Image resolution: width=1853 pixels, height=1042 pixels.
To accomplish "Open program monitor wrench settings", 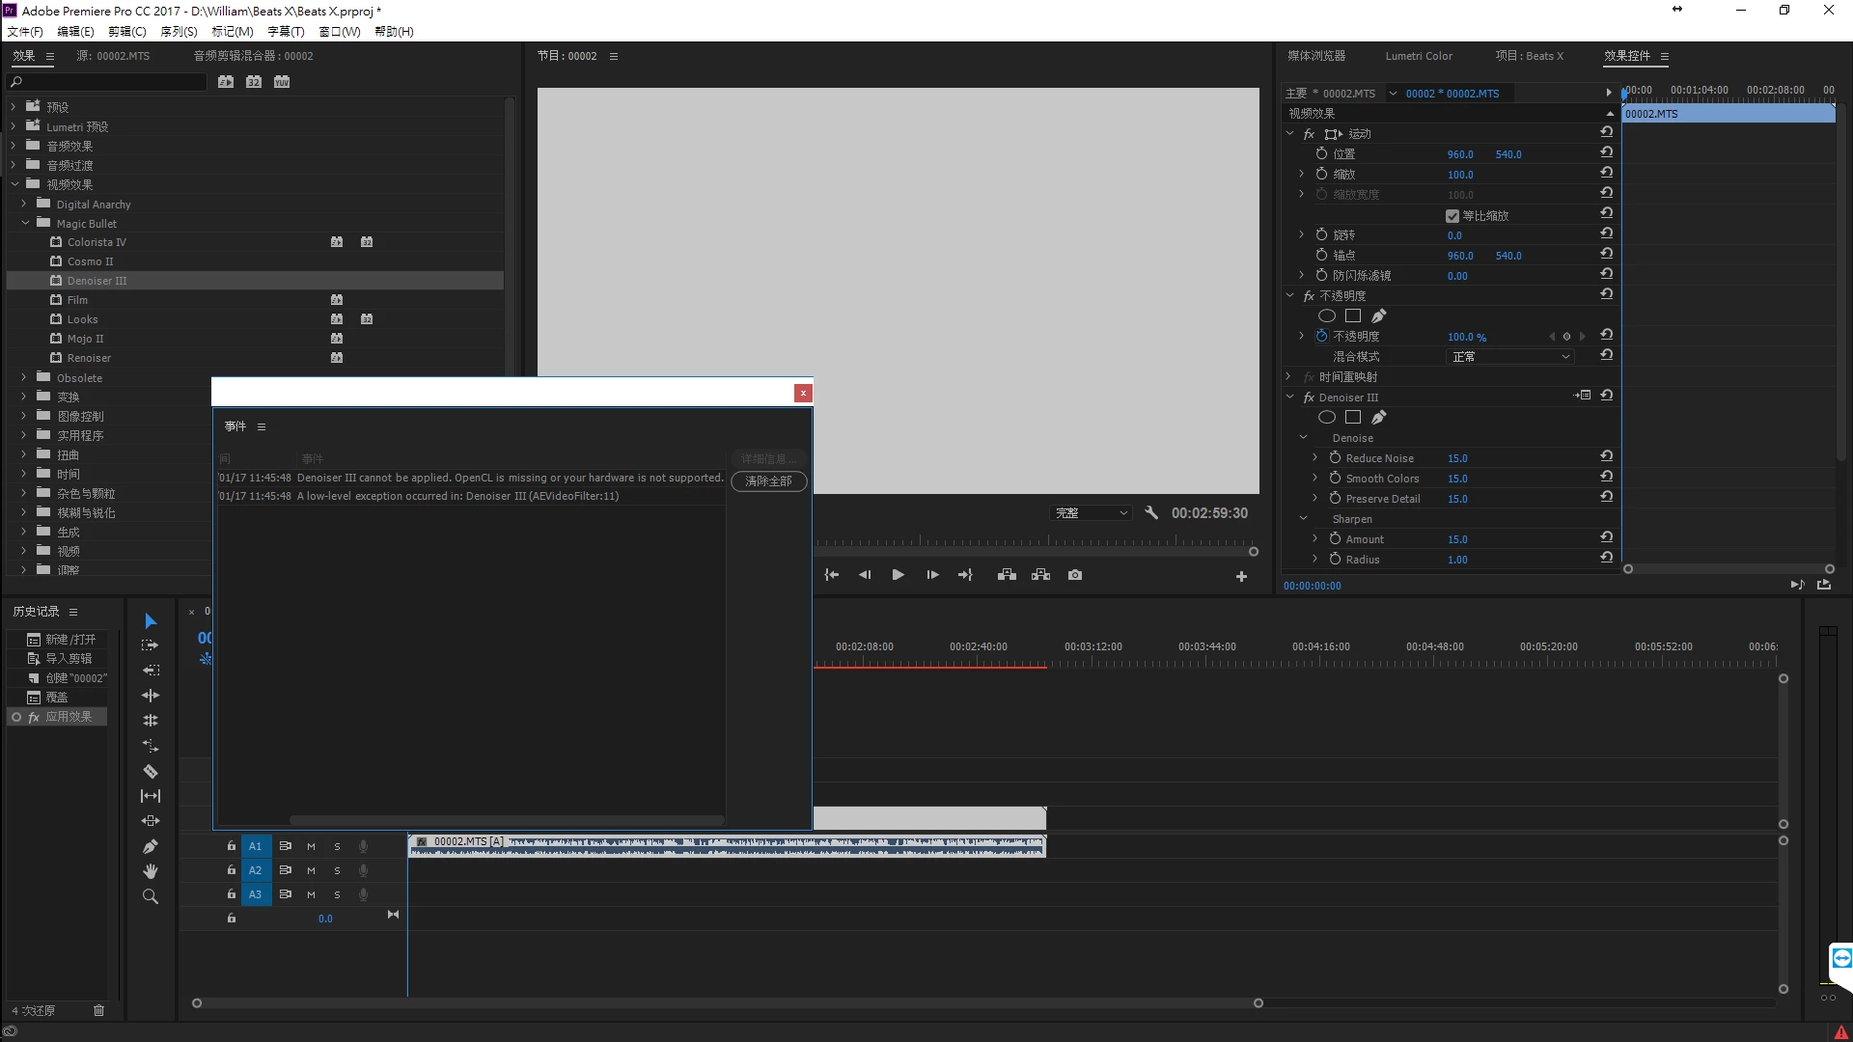I will pos(1151,513).
